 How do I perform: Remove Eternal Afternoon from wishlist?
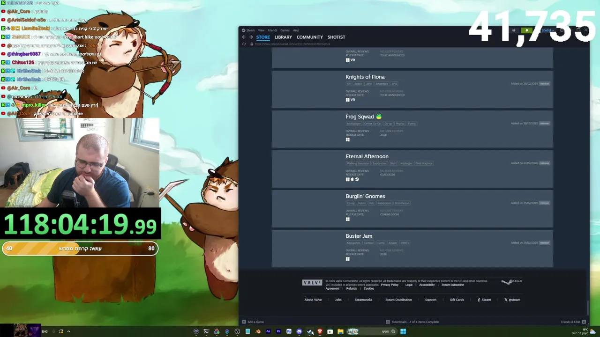pos(544,163)
